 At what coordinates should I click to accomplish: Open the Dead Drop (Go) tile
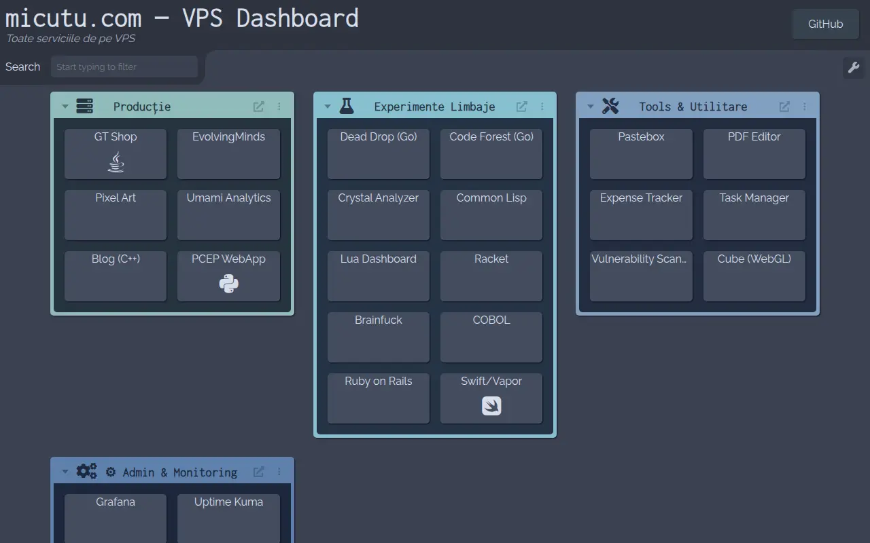point(379,154)
